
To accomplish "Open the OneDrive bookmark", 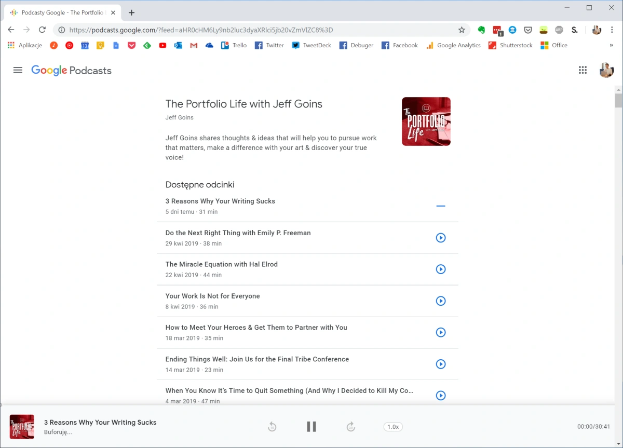I will (x=209, y=46).
